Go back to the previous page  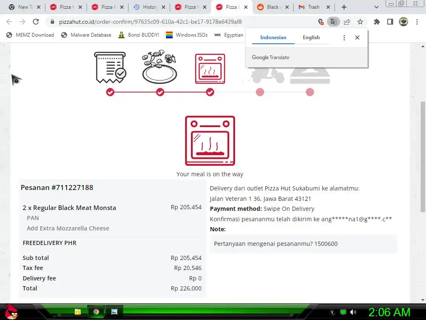pos(9,22)
